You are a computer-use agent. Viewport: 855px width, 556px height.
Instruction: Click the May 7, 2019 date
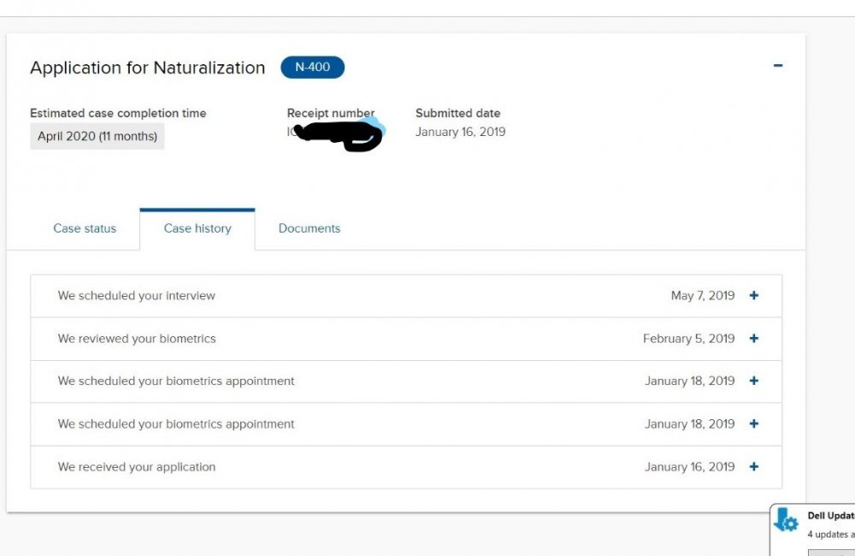pyautogui.click(x=702, y=296)
